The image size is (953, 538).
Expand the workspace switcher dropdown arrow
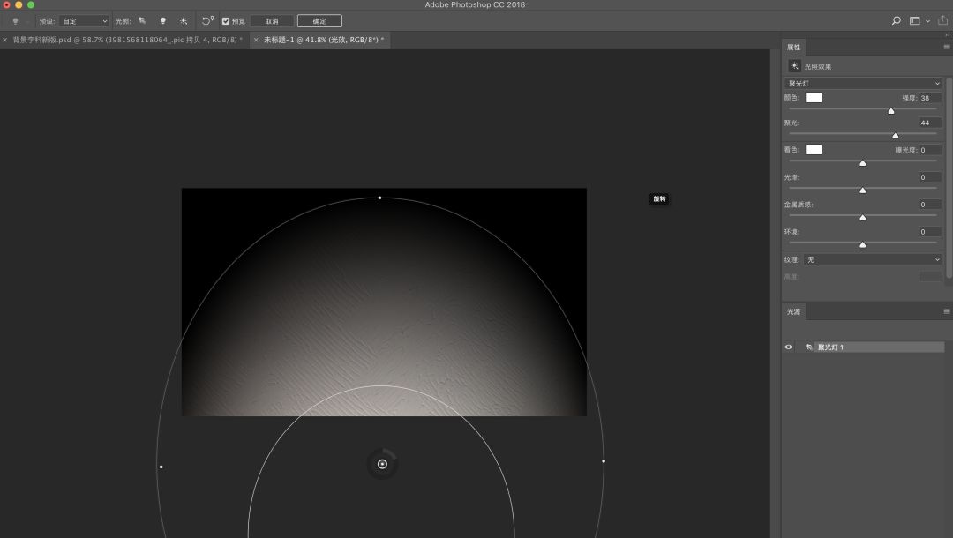(x=927, y=20)
